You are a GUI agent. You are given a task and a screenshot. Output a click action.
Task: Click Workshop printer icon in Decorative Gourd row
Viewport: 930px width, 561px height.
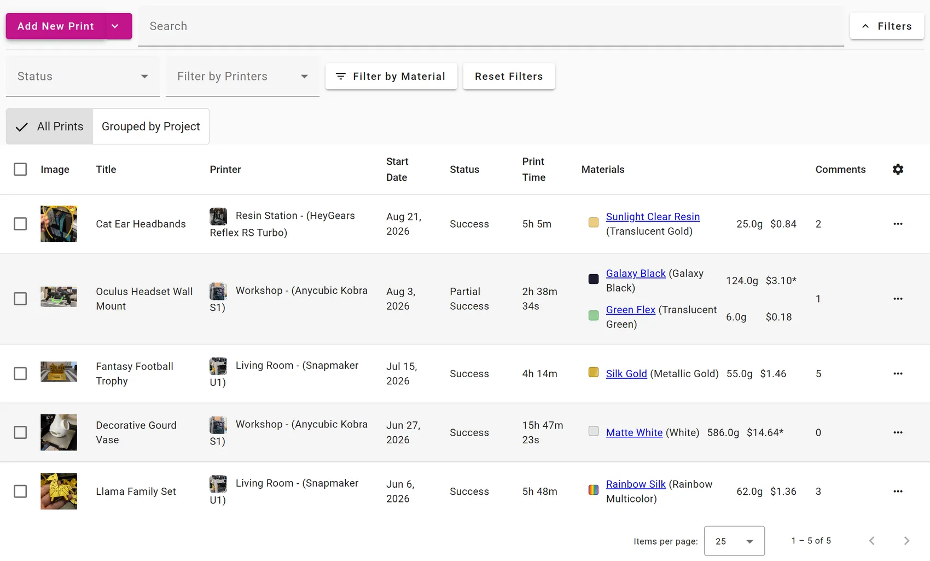pyautogui.click(x=218, y=425)
